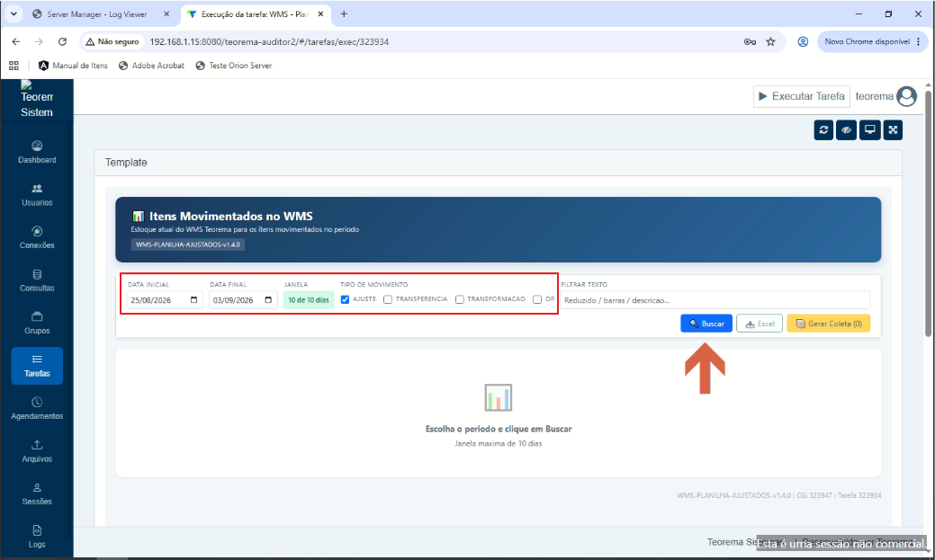Open the teorema user profile avatar
The height and width of the screenshot is (560, 935).
[906, 96]
